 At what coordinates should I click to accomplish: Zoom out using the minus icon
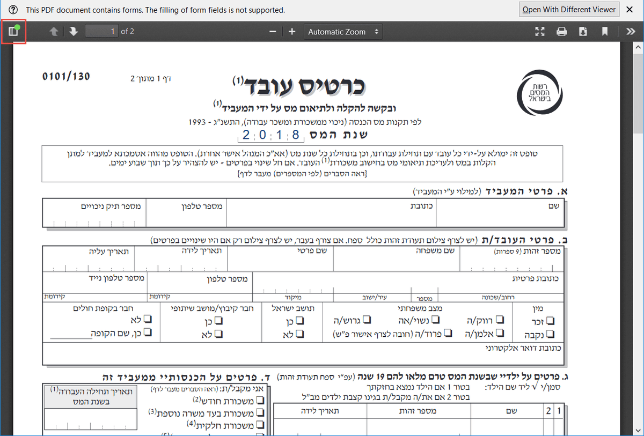coord(272,31)
